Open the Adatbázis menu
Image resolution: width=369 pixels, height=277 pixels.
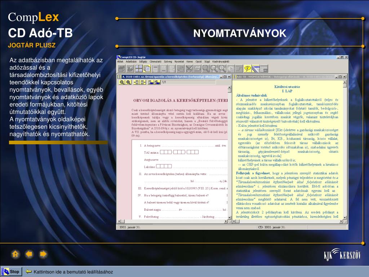[x=131, y=62]
